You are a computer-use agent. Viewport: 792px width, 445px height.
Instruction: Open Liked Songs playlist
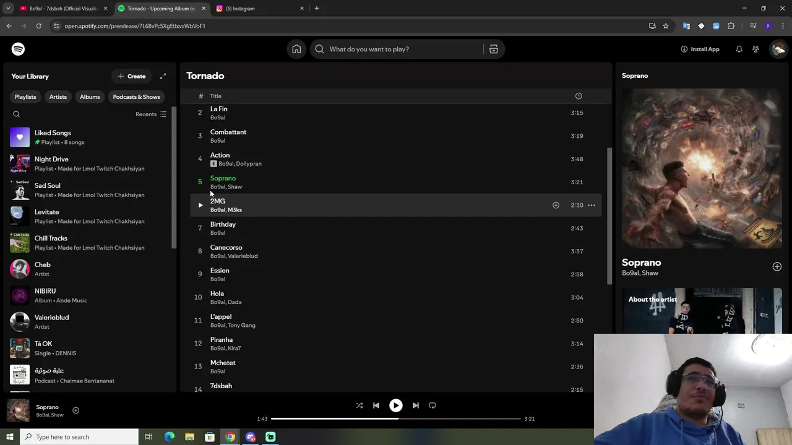click(x=90, y=137)
